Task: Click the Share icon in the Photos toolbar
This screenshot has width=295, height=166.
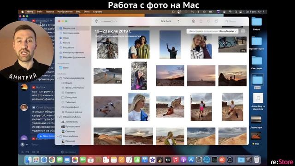Action: click(x=201, y=21)
